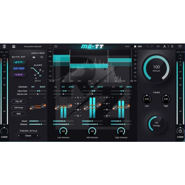The height and width of the screenshot is (185, 185).
Task: Click the High Amount knob
Action: 121,131
